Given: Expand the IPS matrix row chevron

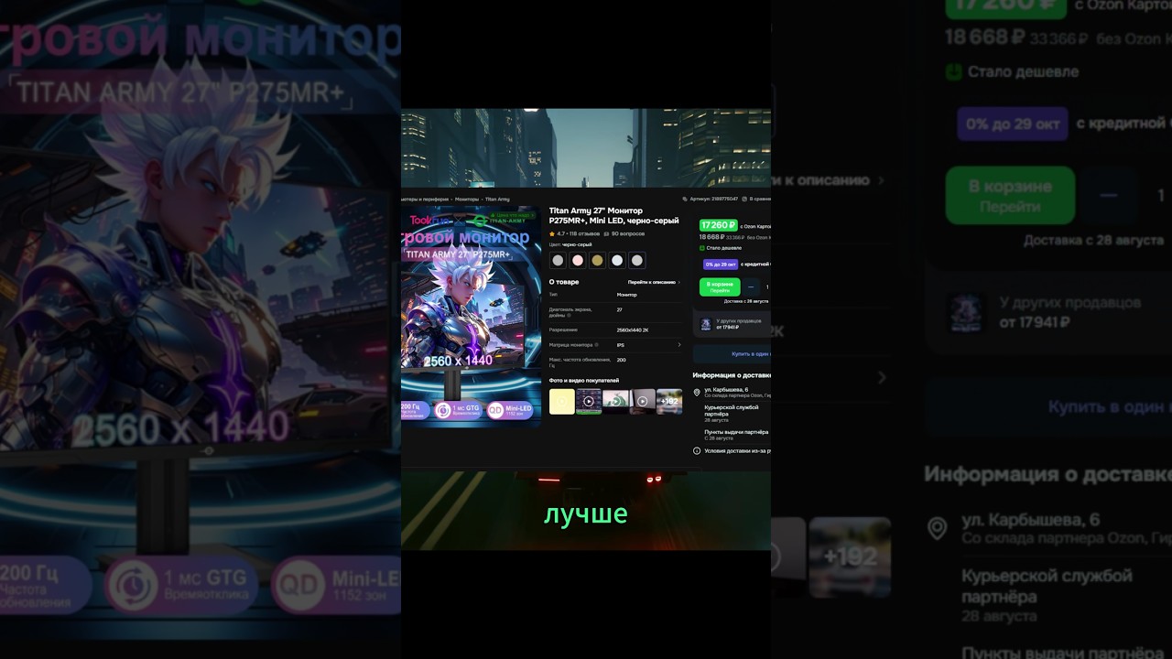Looking at the screenshot, I should pyautogui.click(x=679, y=345).
